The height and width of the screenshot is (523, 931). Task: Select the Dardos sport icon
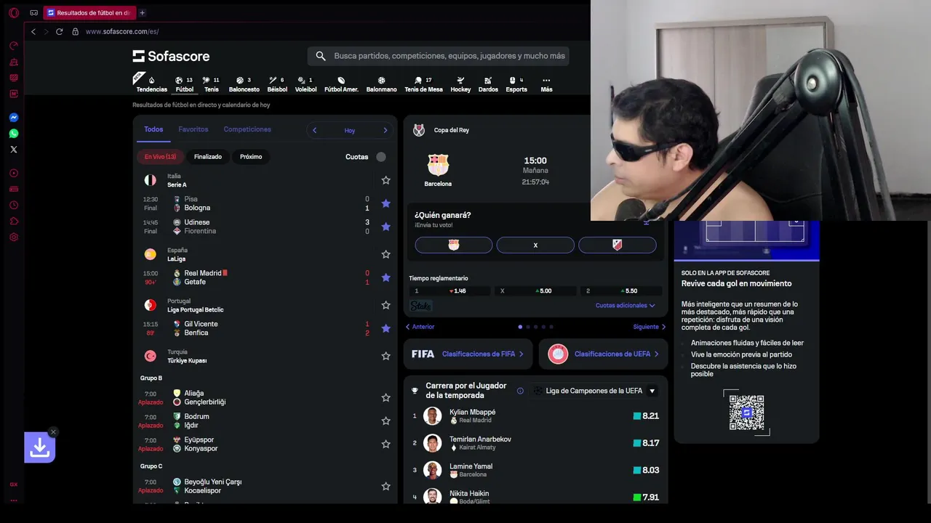pyautogui.click(x=488, y=84)
